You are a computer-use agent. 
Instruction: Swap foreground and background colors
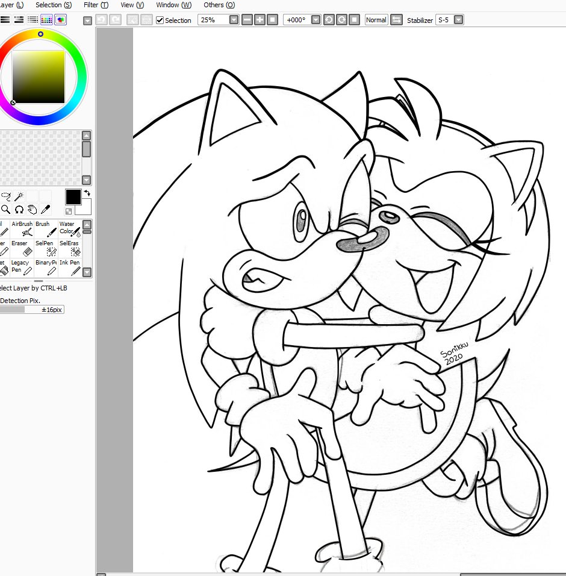(87, 193)
